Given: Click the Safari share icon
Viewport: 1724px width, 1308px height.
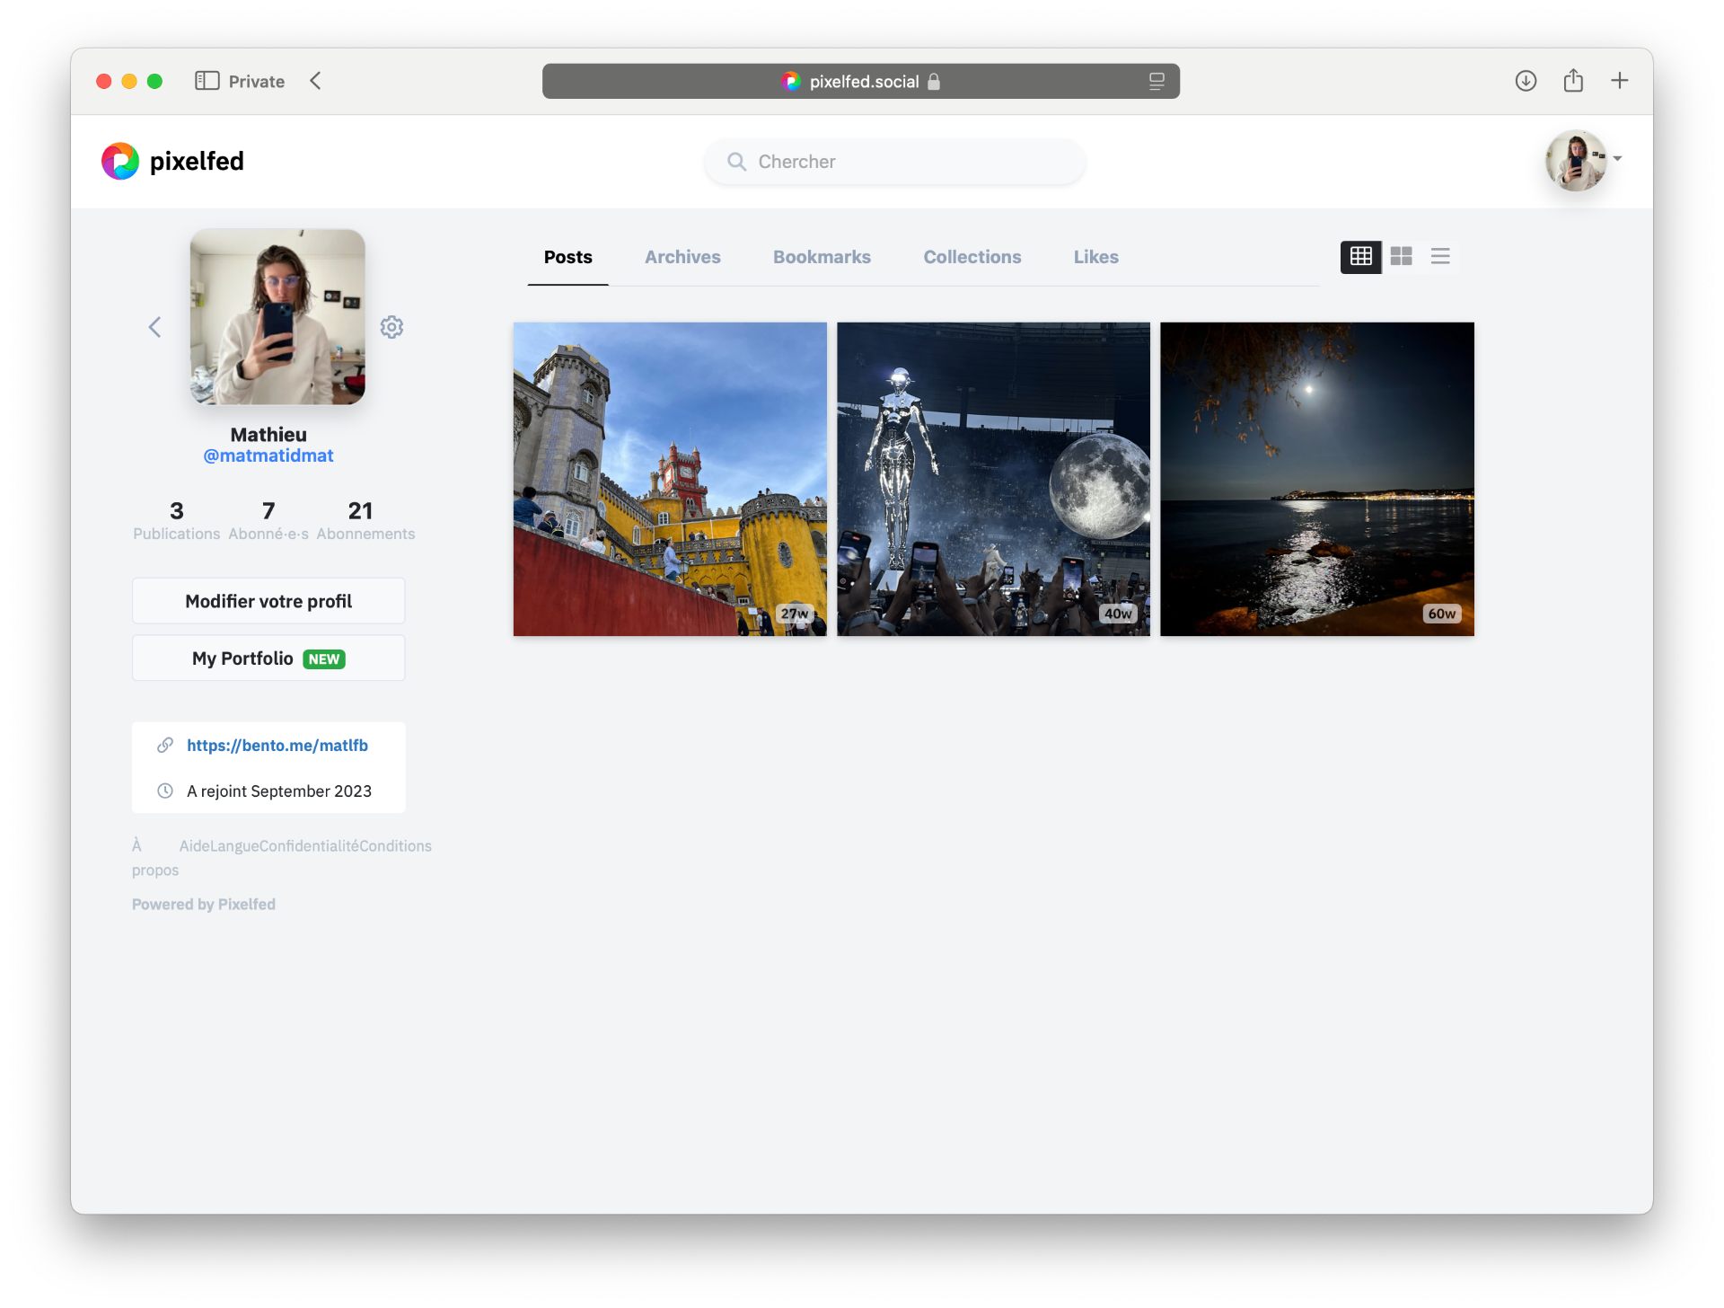Looking at the screenshot, I should pos(1573,81).
